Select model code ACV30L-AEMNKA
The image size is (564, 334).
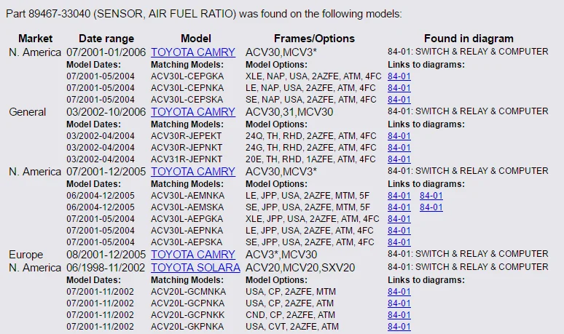pyautogui.click(x=187, y=196)
